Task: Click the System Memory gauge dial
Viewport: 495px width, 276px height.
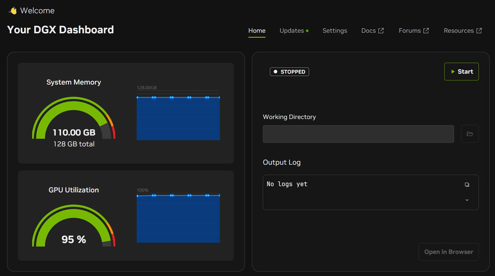Action: coord(74,118)
